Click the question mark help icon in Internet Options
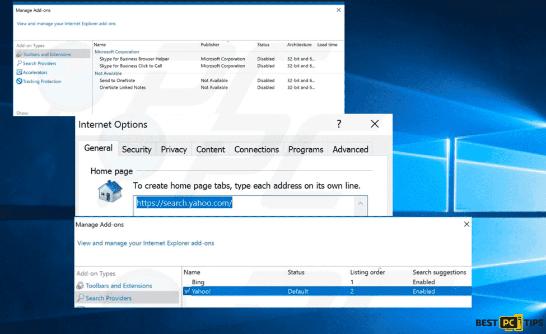 point(339,124)
